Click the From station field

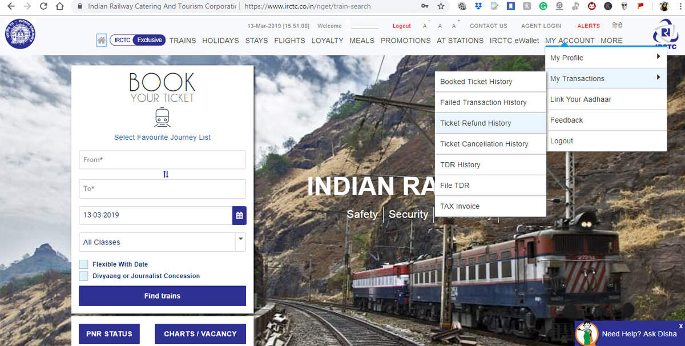tap(162, 160)
